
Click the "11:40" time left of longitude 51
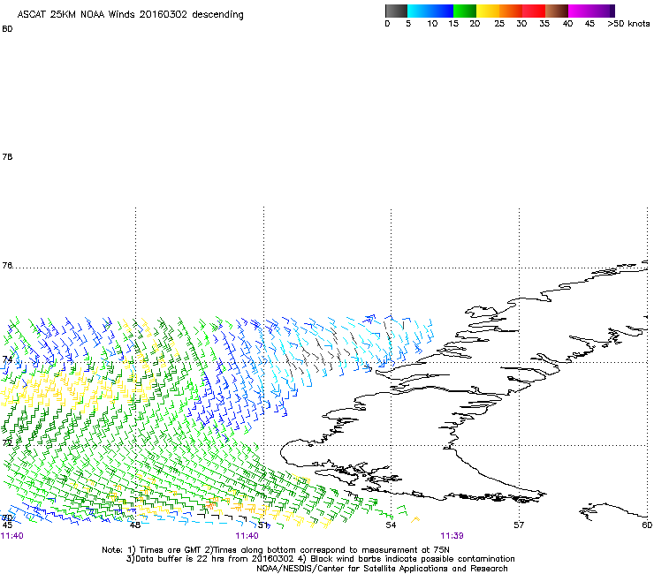pyautogui.click(x=247, y=536)
